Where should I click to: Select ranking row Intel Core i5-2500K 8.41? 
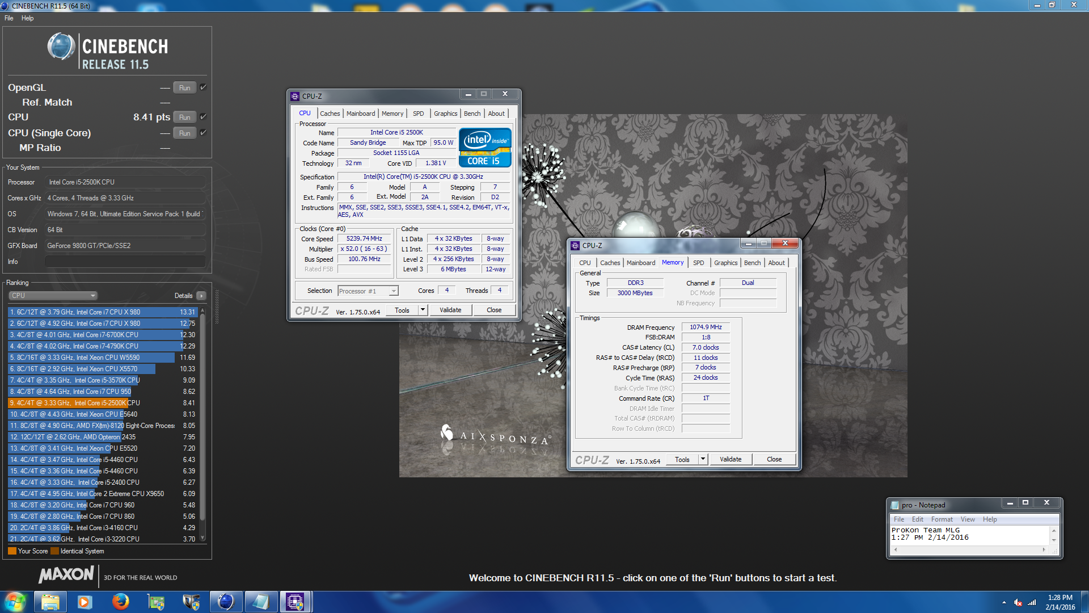point(103,402)
